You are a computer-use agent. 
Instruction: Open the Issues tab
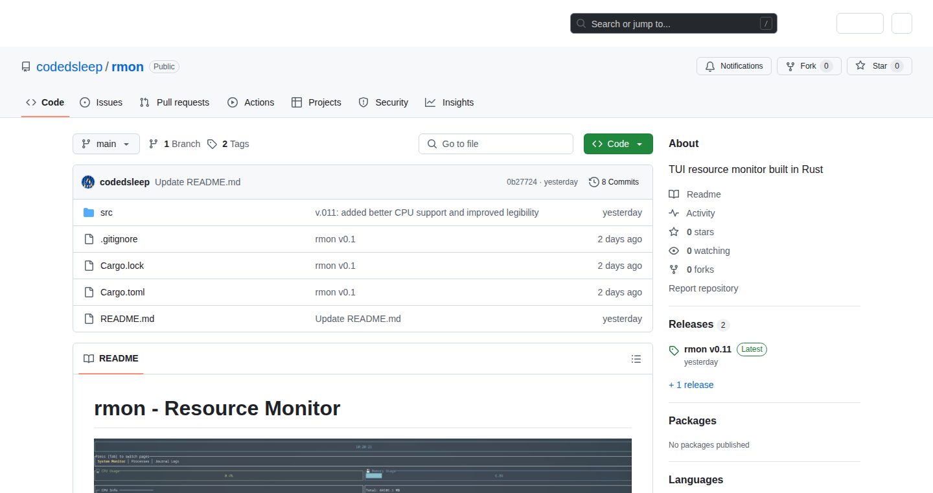click(101, 102)
